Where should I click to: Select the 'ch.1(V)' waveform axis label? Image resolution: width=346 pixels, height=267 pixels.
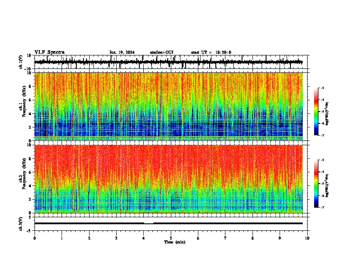pyautogui.click(x=21, y=62)
